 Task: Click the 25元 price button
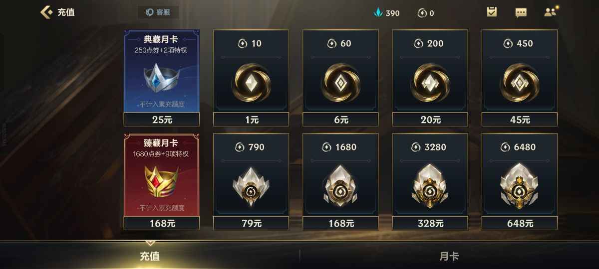[x=162, y=120]
